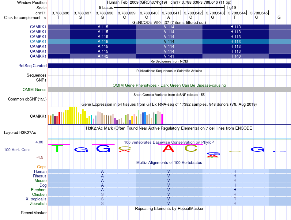The height and width of the screenshot is (220, 291).
Task: Click the H in the Elephant alignment row
Action: 235,190
